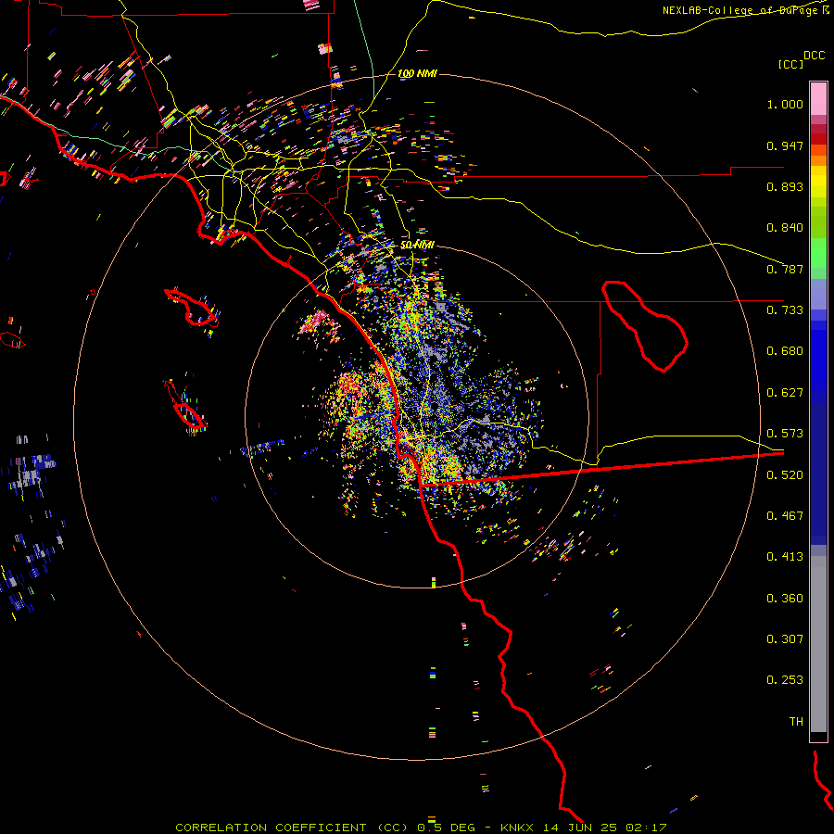Click the 02:17 timestamp text
Screen dimensions: 834x834
coord(646,828)
